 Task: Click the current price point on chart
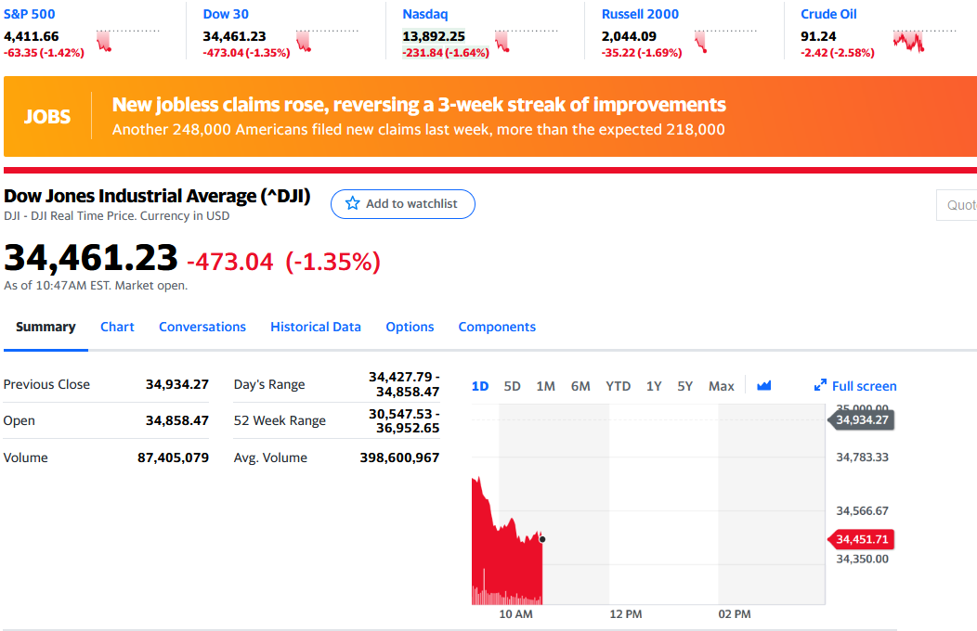(x=542, y=539)
